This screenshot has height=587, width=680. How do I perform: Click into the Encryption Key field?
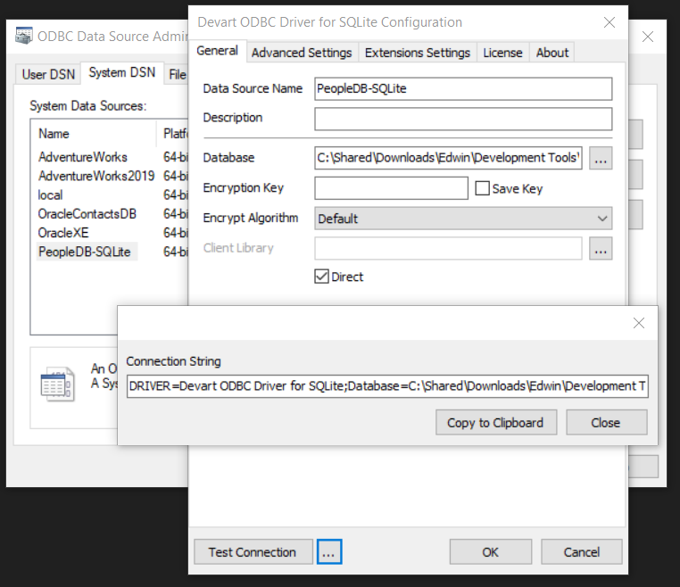pos(391,188)
